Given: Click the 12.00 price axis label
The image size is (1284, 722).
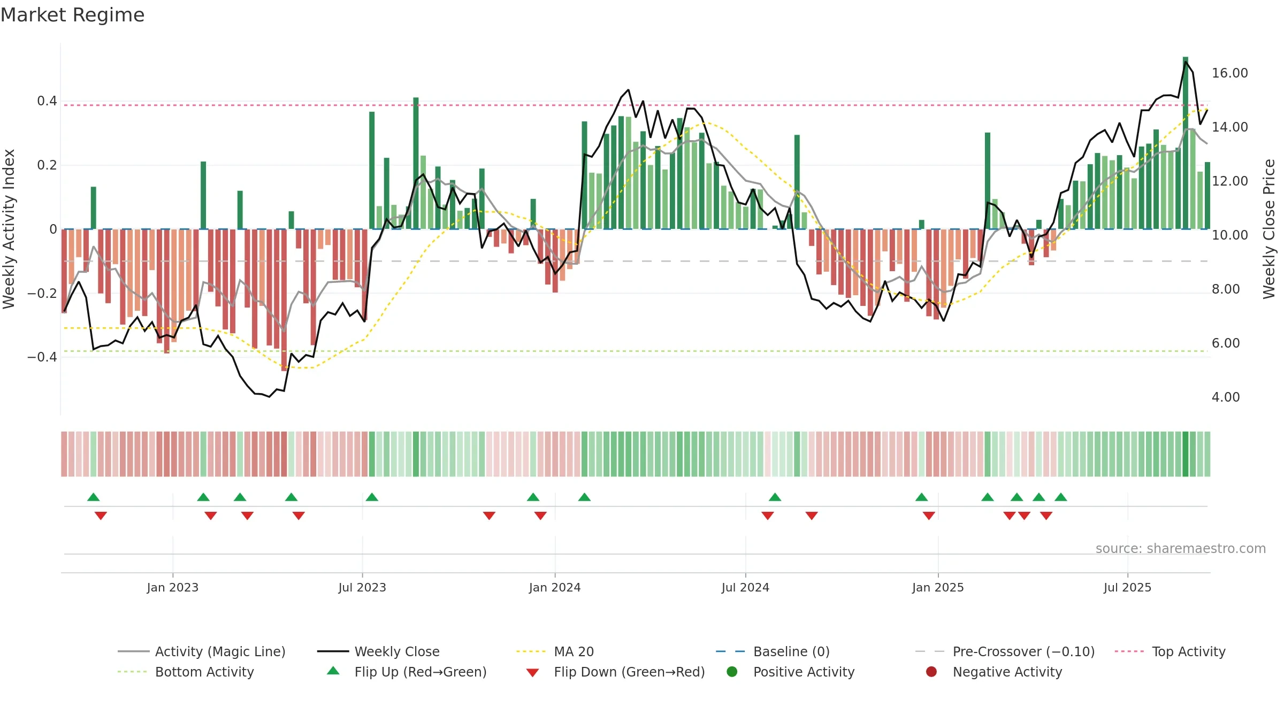Looking at the screenshot, I should (1230, 181).
